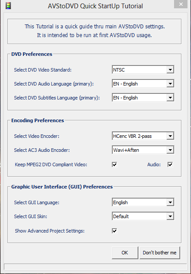Toggle Keep MPEG2 DVD Compliant Video checkbox
191x274 pixels.
(114, 164)
